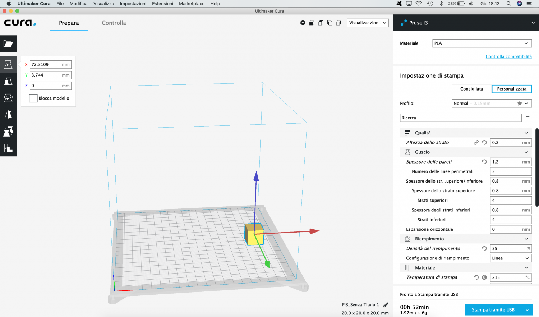
Task: Collapse the Guscio section
Action: pyautogui.click(x=466, y=152)
